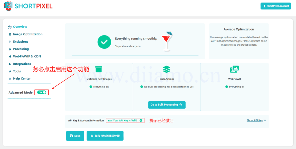Click the Bulk Actions card title

[x=167, y=79]
